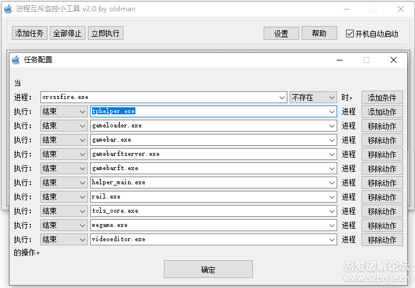Expand the gameloader.exe process dropdown arrow
Viewport: 415px width, 288px height.
pos(332,126)
